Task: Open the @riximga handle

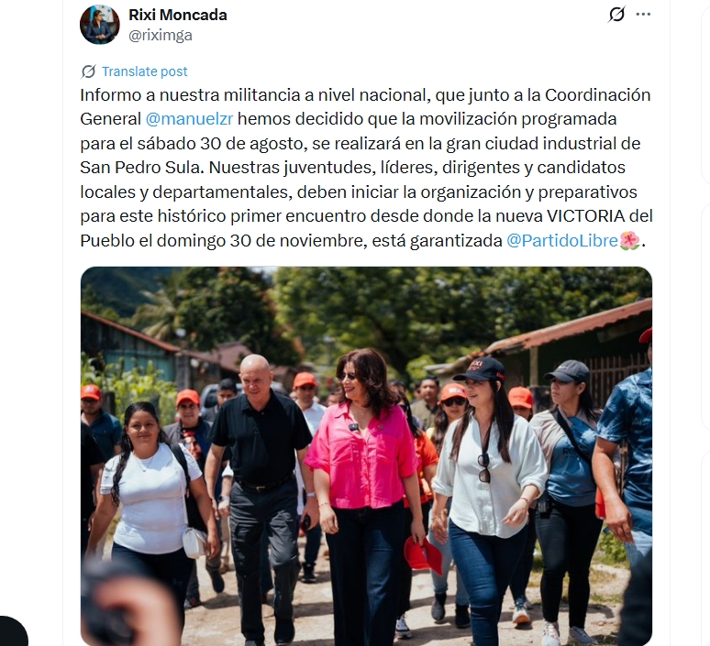Action: coord(161,36)
